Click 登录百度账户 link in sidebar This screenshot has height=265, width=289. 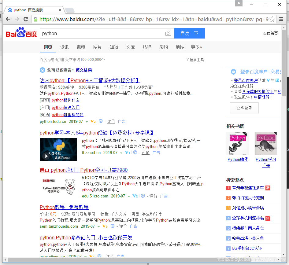pos(246,80)
